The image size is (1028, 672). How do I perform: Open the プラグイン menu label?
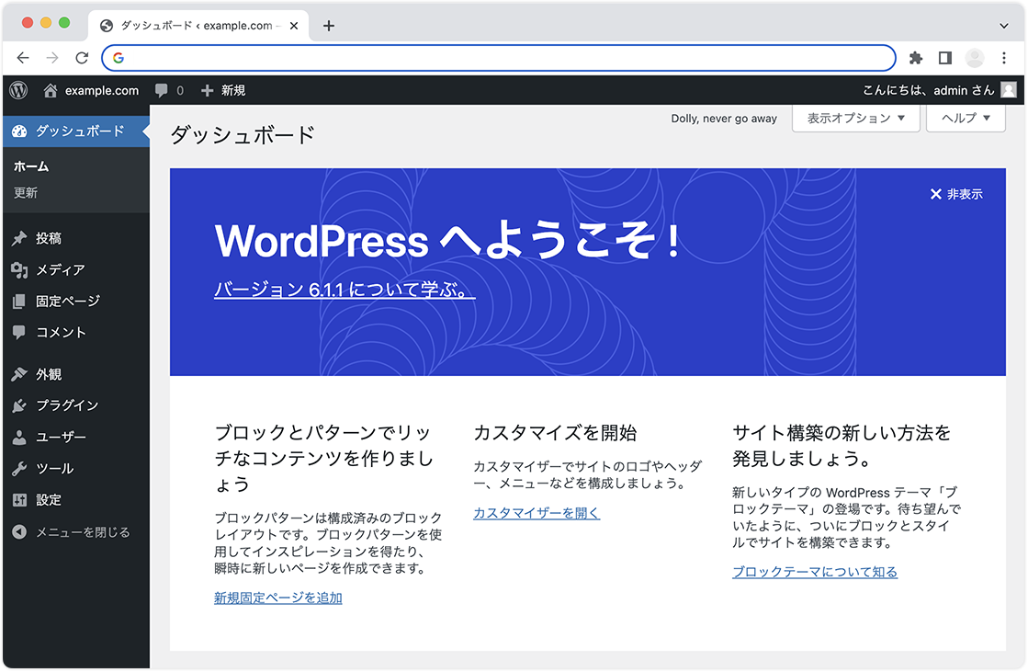pyautogui.click(x=68, y=405)
